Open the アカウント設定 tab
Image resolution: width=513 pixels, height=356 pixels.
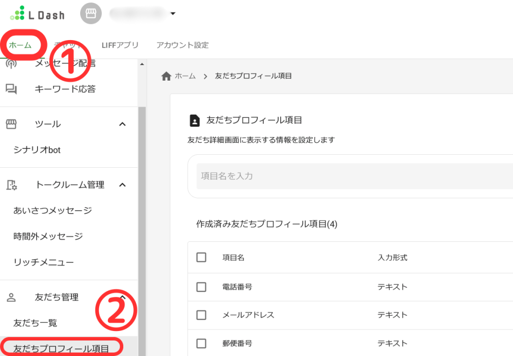[182, 45]
